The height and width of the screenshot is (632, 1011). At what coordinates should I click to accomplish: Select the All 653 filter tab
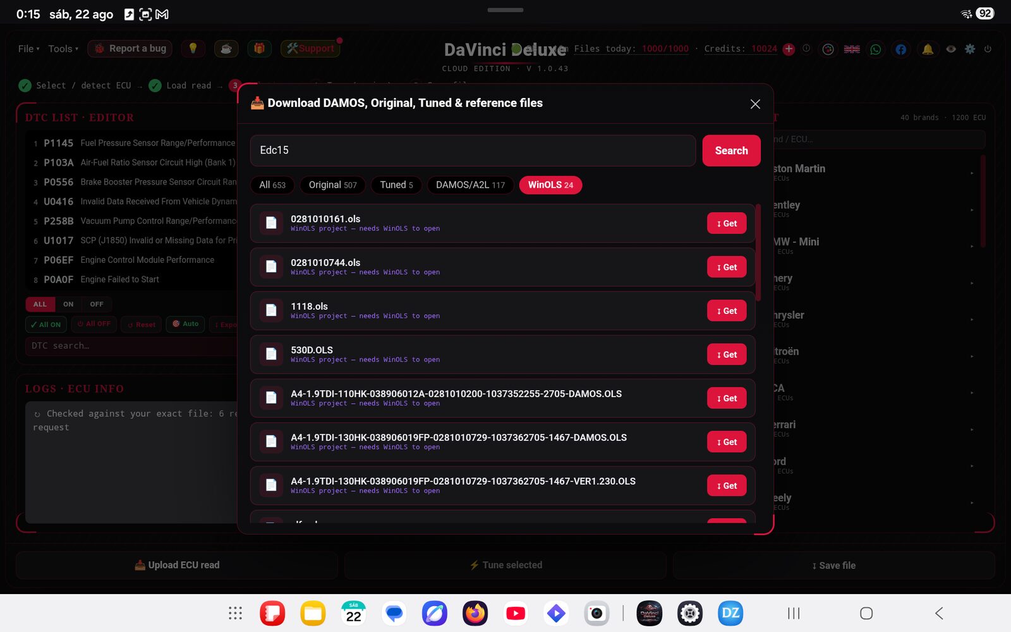(x=272, y=185)
